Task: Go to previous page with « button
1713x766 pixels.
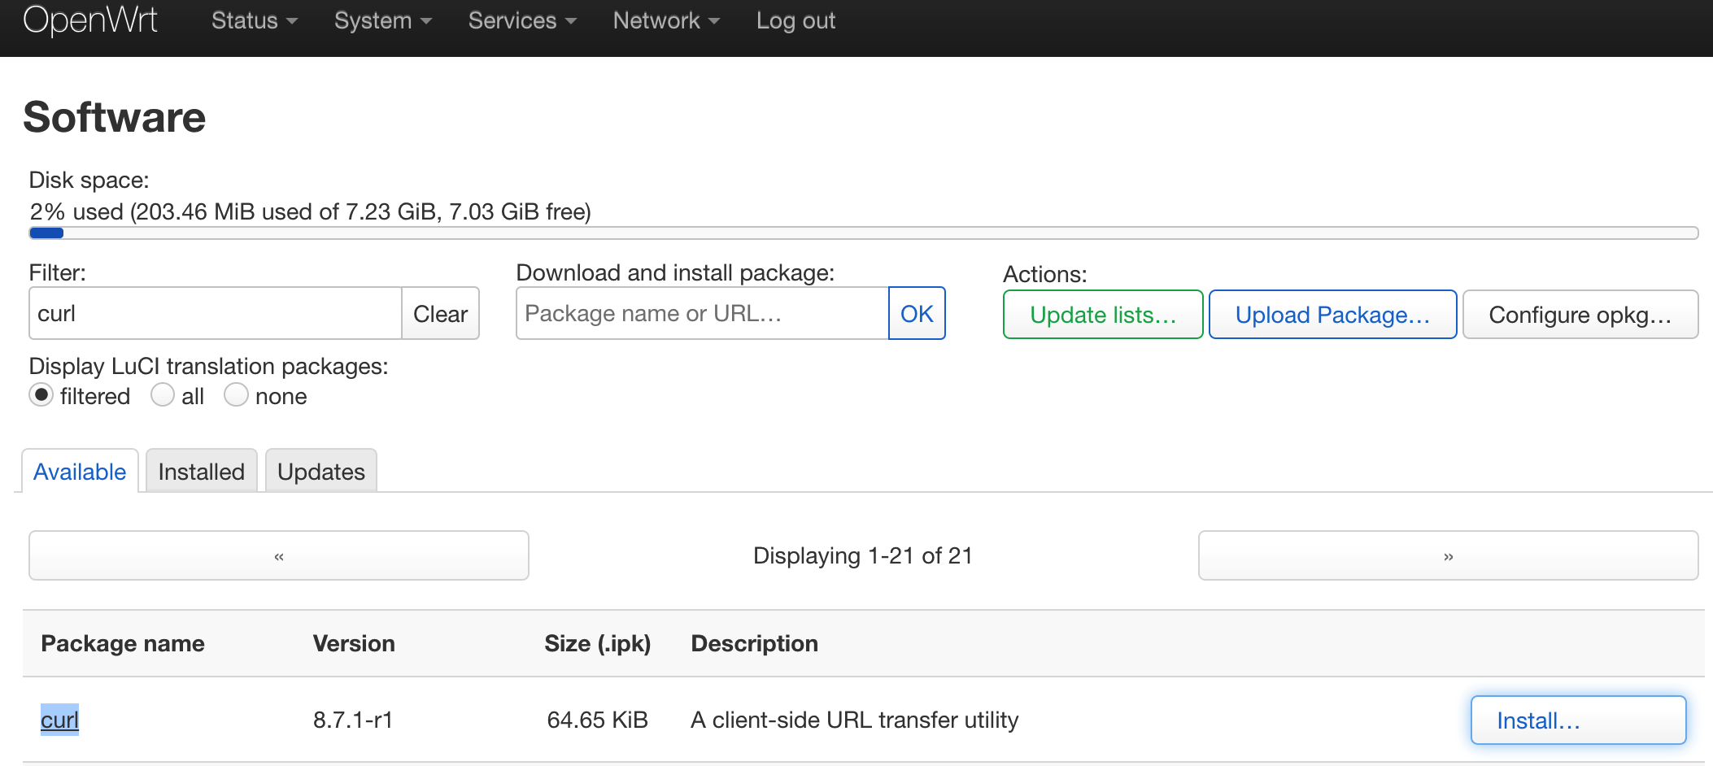Action: click(279, 556)
